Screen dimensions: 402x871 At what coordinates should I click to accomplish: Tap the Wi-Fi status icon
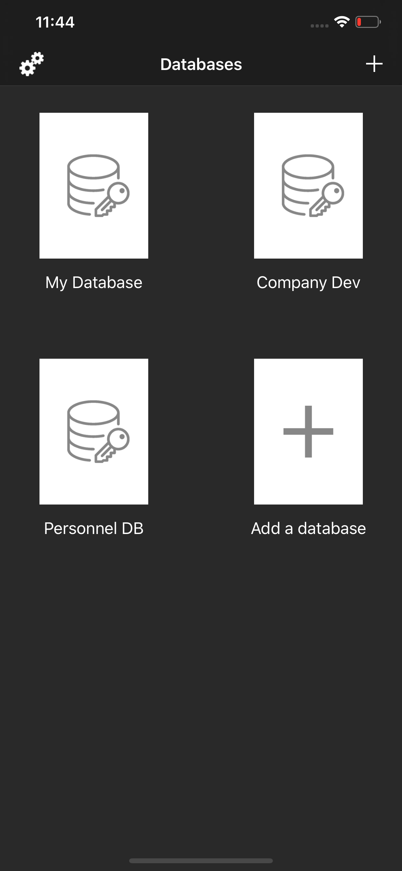click(x=341, y=22)
